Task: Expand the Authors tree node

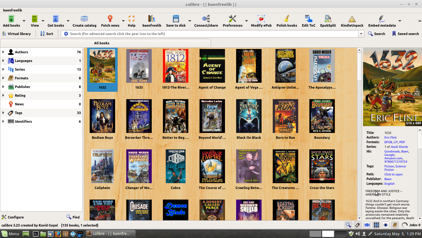Action: click(x=3, y=52)
